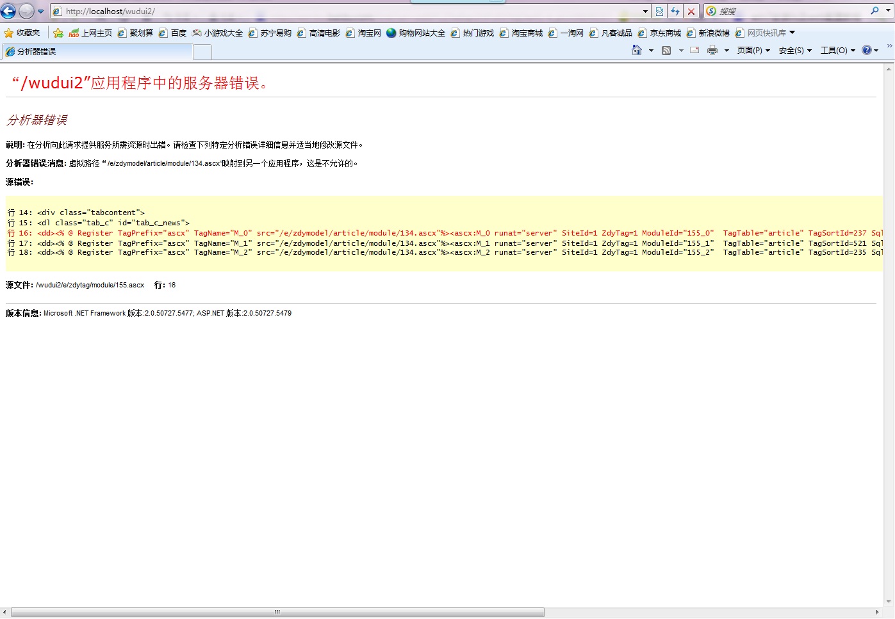This screenshot has height=619, width=895.
Task: Click the browser Back arrow button
Action: pyautogui.click(x=8, y=11)
